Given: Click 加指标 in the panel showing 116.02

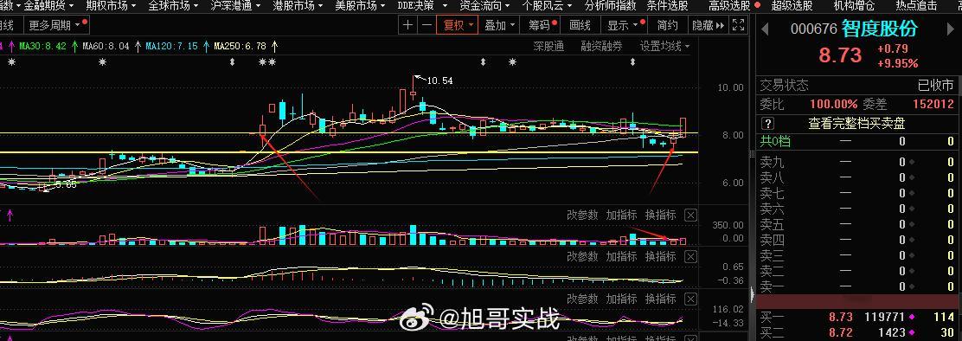Looking at the screenshot, I should [x=621, y=299].
